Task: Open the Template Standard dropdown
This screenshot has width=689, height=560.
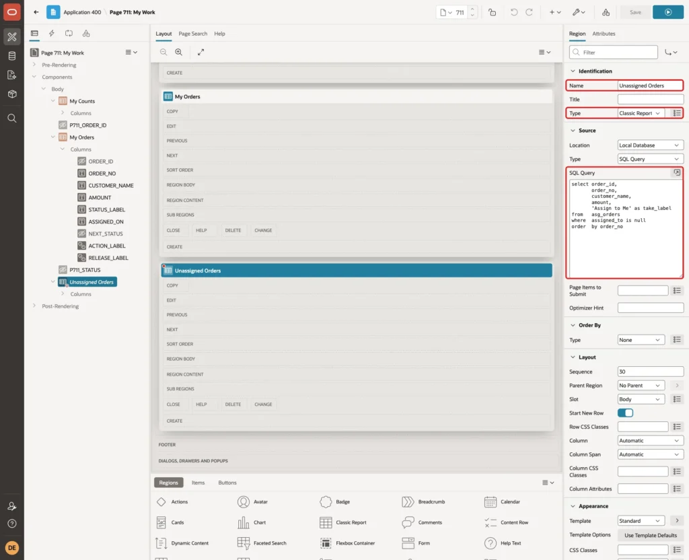Action: click(641, 521)
